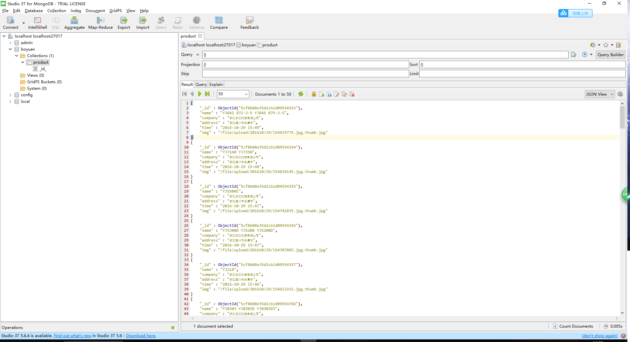Click the Import toolbar icon
This screenshot has width=630, height=342.
pos(143,23)
